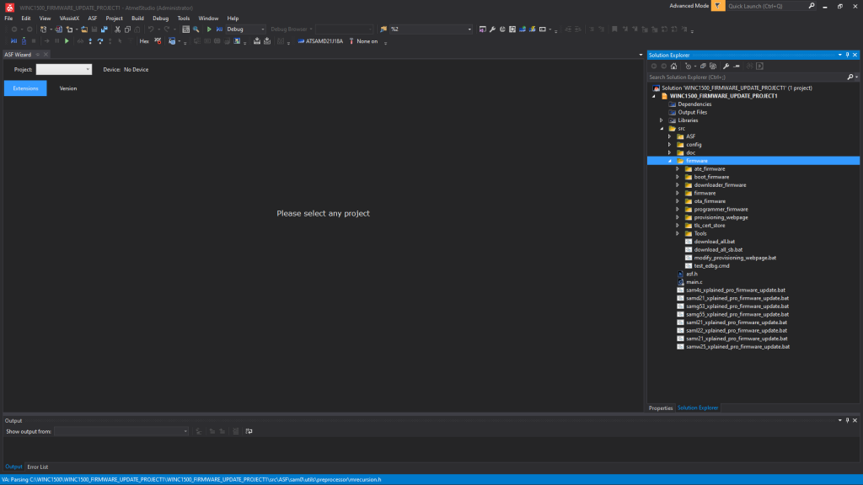Click Solution Explorer properties wrench icon
Screen dimensions: 863x485
coord(726,66)
